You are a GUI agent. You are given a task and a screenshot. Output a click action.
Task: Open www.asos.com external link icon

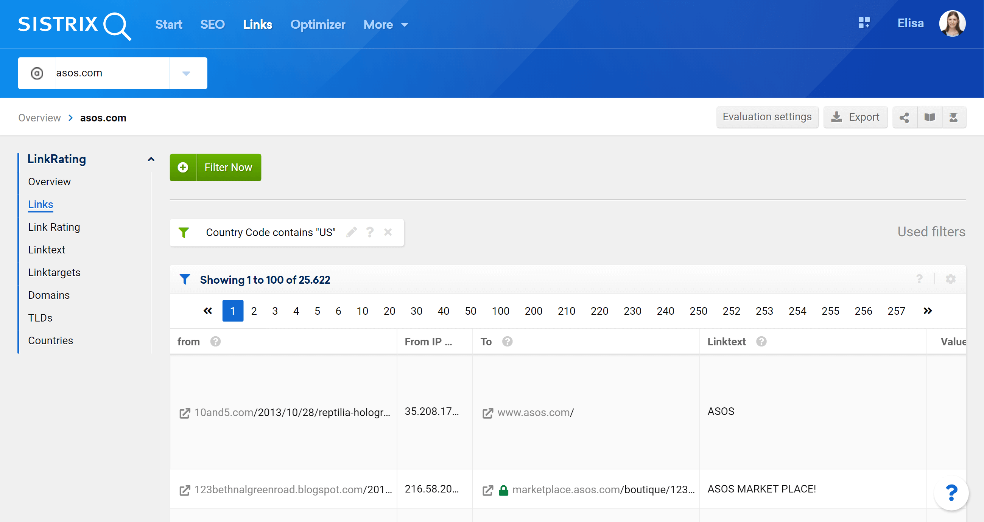tap(488, 413)
